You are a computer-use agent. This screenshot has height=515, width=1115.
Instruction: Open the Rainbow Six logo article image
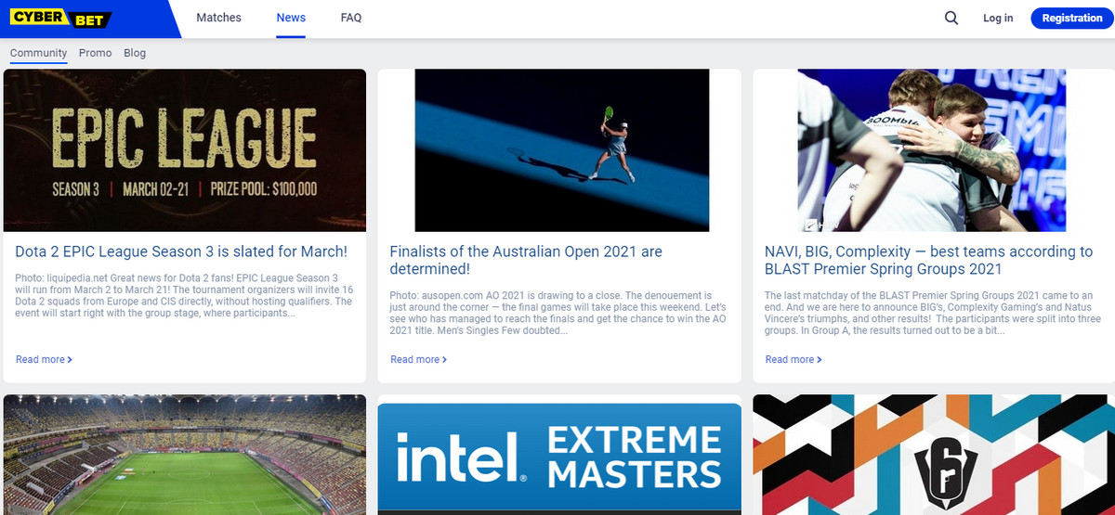coord(933,455)
